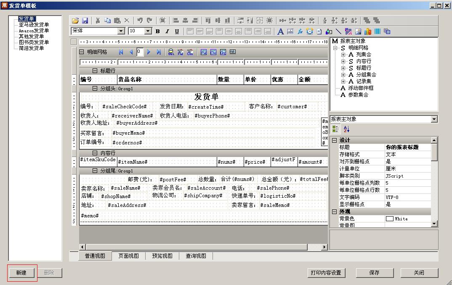This screenshot has height=285, width=452.
Task: Collapse the 分组头:Group1 section
Action: point(95,89)
